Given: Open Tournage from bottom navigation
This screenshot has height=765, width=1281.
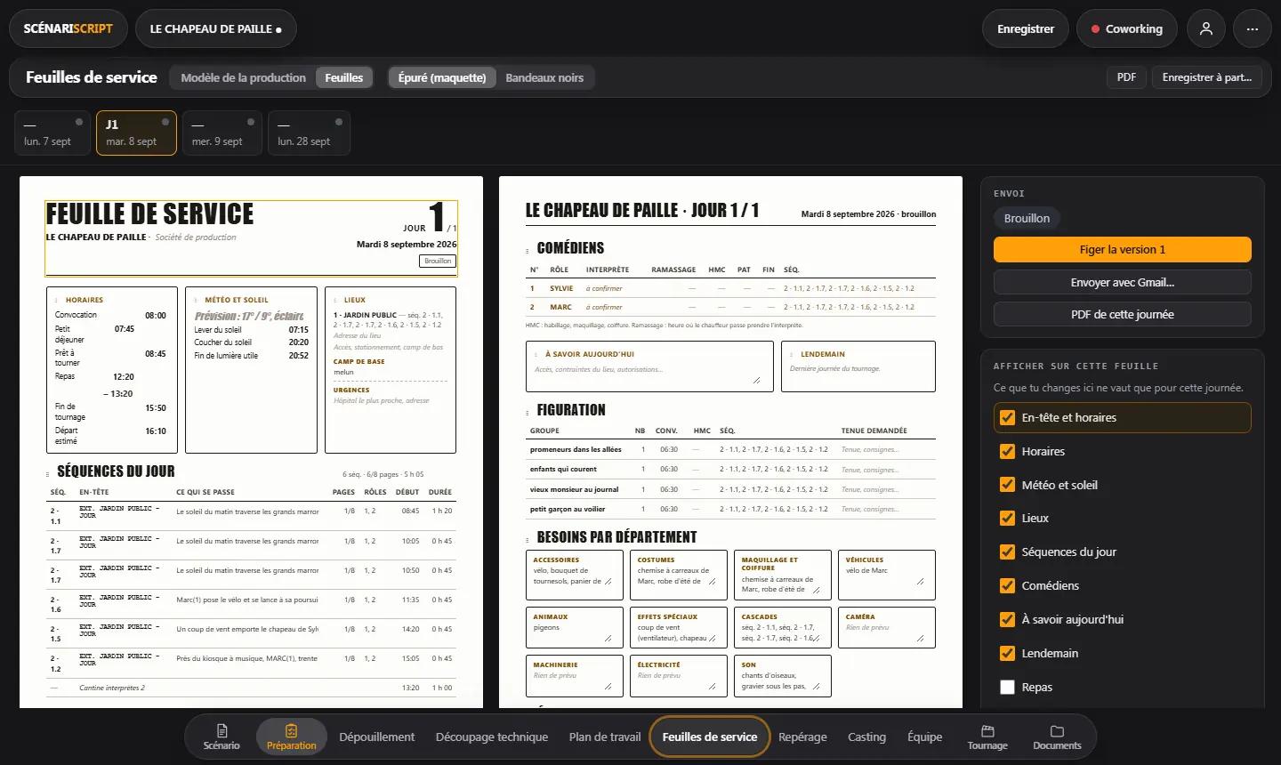Looking at the screenshot, I should [x=987, y=737].
